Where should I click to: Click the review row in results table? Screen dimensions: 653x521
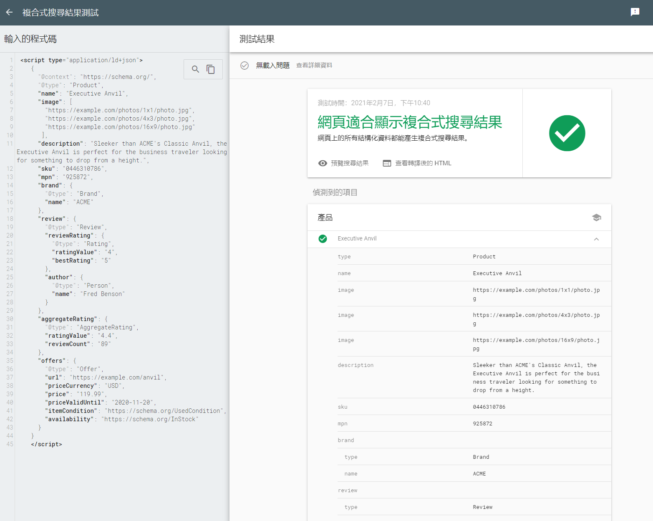pos(347,490)
